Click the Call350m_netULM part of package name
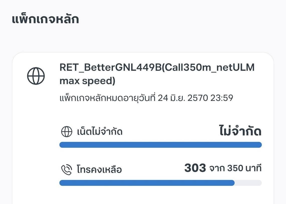 tap(208, 67)
